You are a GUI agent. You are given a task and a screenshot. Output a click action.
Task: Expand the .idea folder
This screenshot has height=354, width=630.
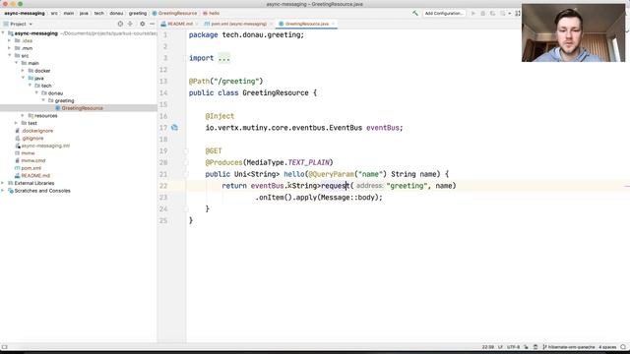point(10,40)
